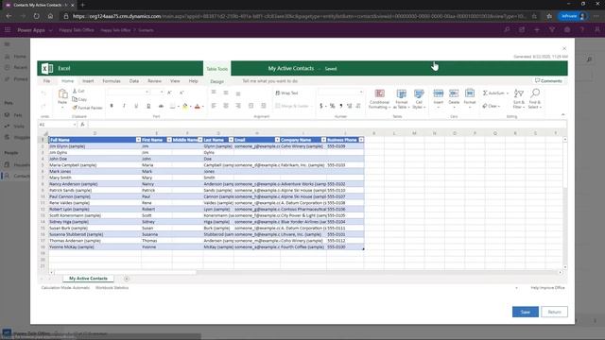Viewport: 605px width, 340px height.
Task: Open the File menu tab
Action: pos(46,81)
